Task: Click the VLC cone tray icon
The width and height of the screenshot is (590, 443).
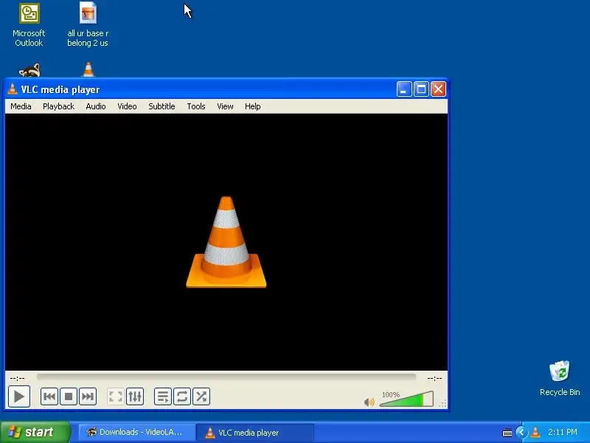Action: pyautogui.click(x=535, y=432)
